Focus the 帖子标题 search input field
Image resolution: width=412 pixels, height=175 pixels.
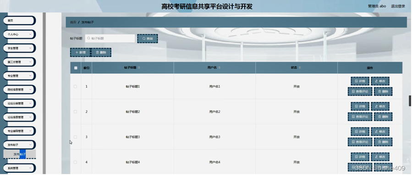[110, 38]
